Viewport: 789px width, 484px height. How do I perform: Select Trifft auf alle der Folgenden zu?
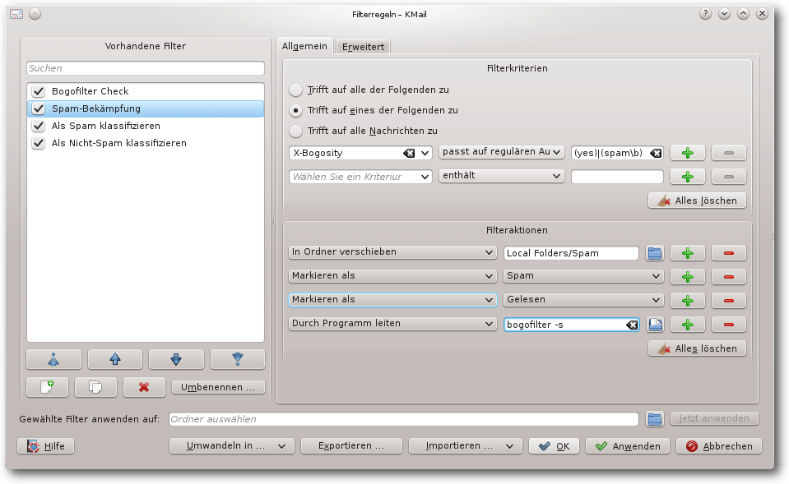click(296, 90)
